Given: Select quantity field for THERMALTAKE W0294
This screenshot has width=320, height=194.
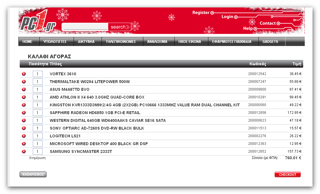Looking at the screenshot, I should coord(37,82).
